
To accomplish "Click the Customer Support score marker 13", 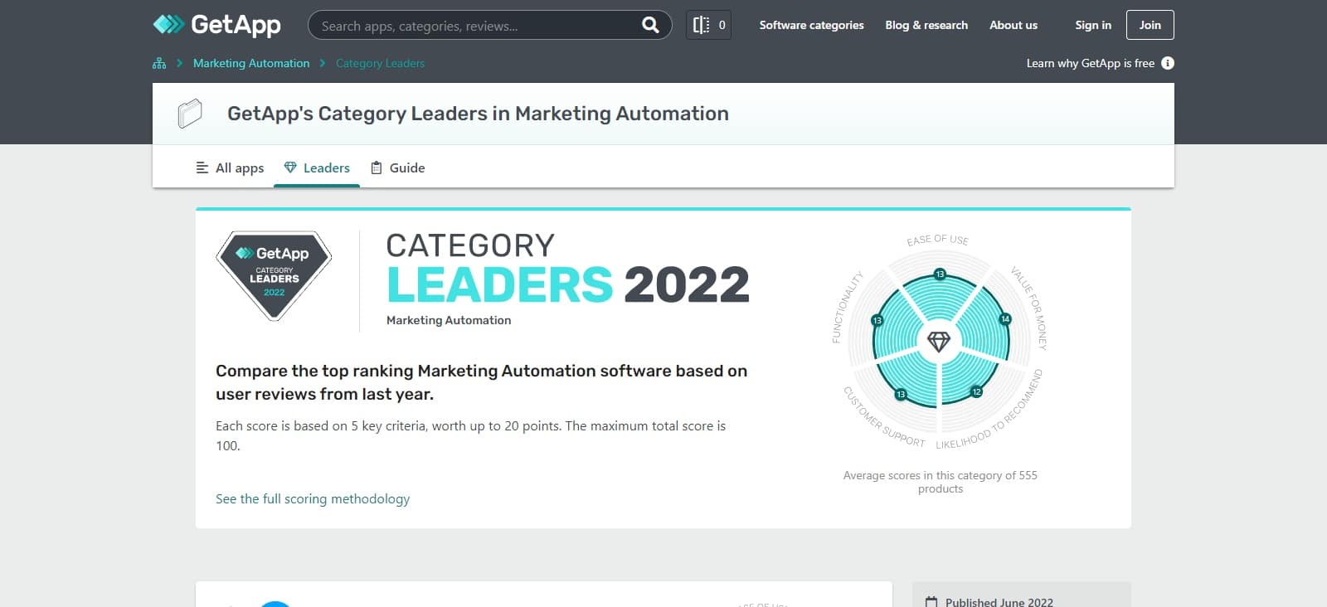I will 901,394.
